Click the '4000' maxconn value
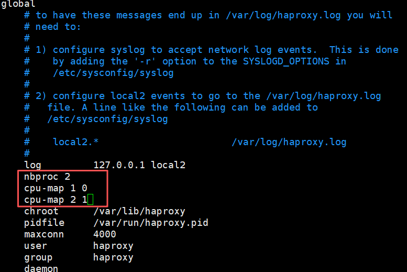The image size is (407, 272). click(x=105, y=234)
